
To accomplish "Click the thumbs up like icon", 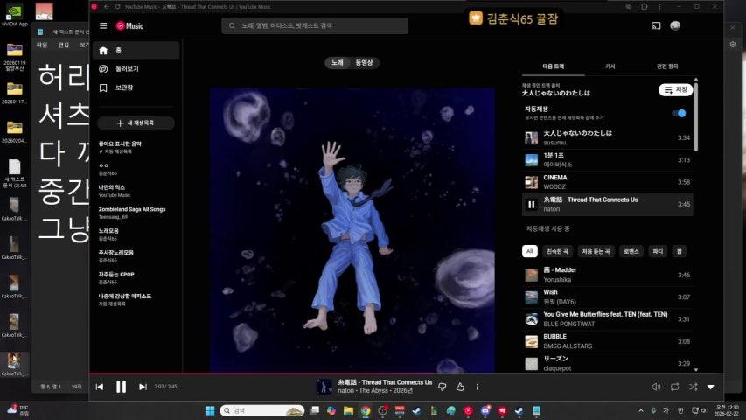I will pyautogui.click(x=460, y=387).
